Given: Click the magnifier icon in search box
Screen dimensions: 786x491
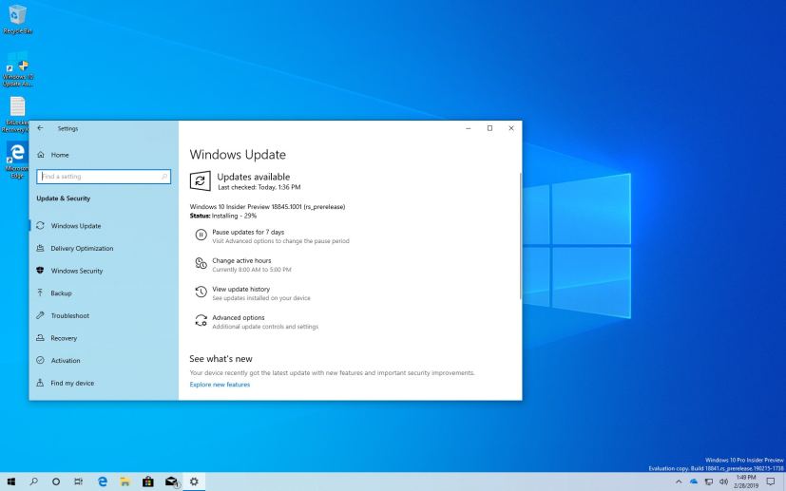Looking at the screenshot, I should click(163, 177).
